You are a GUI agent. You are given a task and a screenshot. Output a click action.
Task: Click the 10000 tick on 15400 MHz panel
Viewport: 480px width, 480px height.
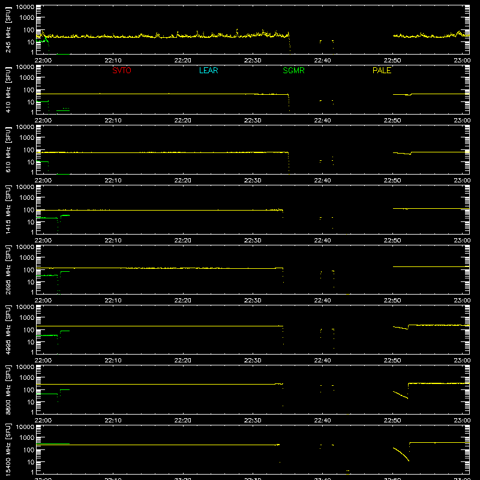click(x=25, y=427)
